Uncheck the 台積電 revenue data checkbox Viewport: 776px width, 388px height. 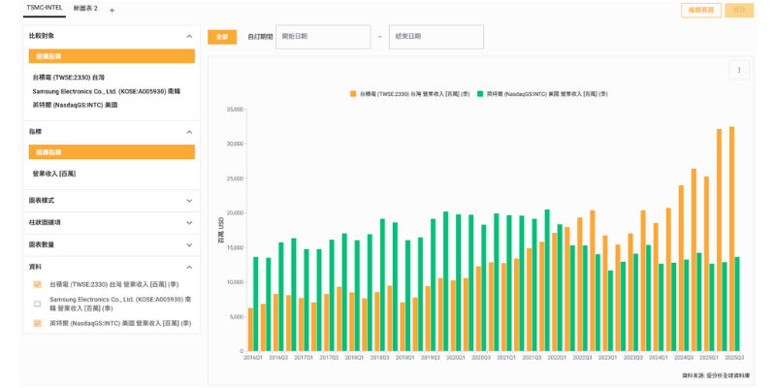click(x=37, y=285)
